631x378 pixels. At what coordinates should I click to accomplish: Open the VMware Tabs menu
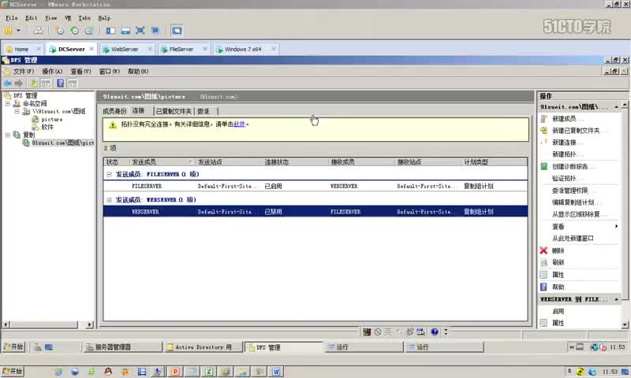84,18
